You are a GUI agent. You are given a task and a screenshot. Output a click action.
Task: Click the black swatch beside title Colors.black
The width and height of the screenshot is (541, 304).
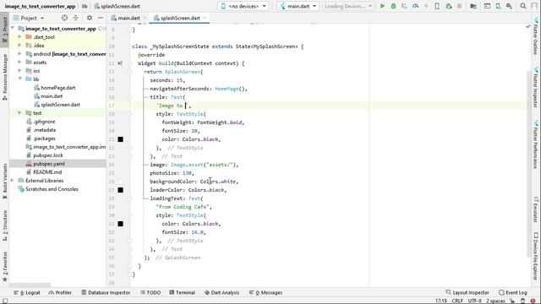pos(120,139)
